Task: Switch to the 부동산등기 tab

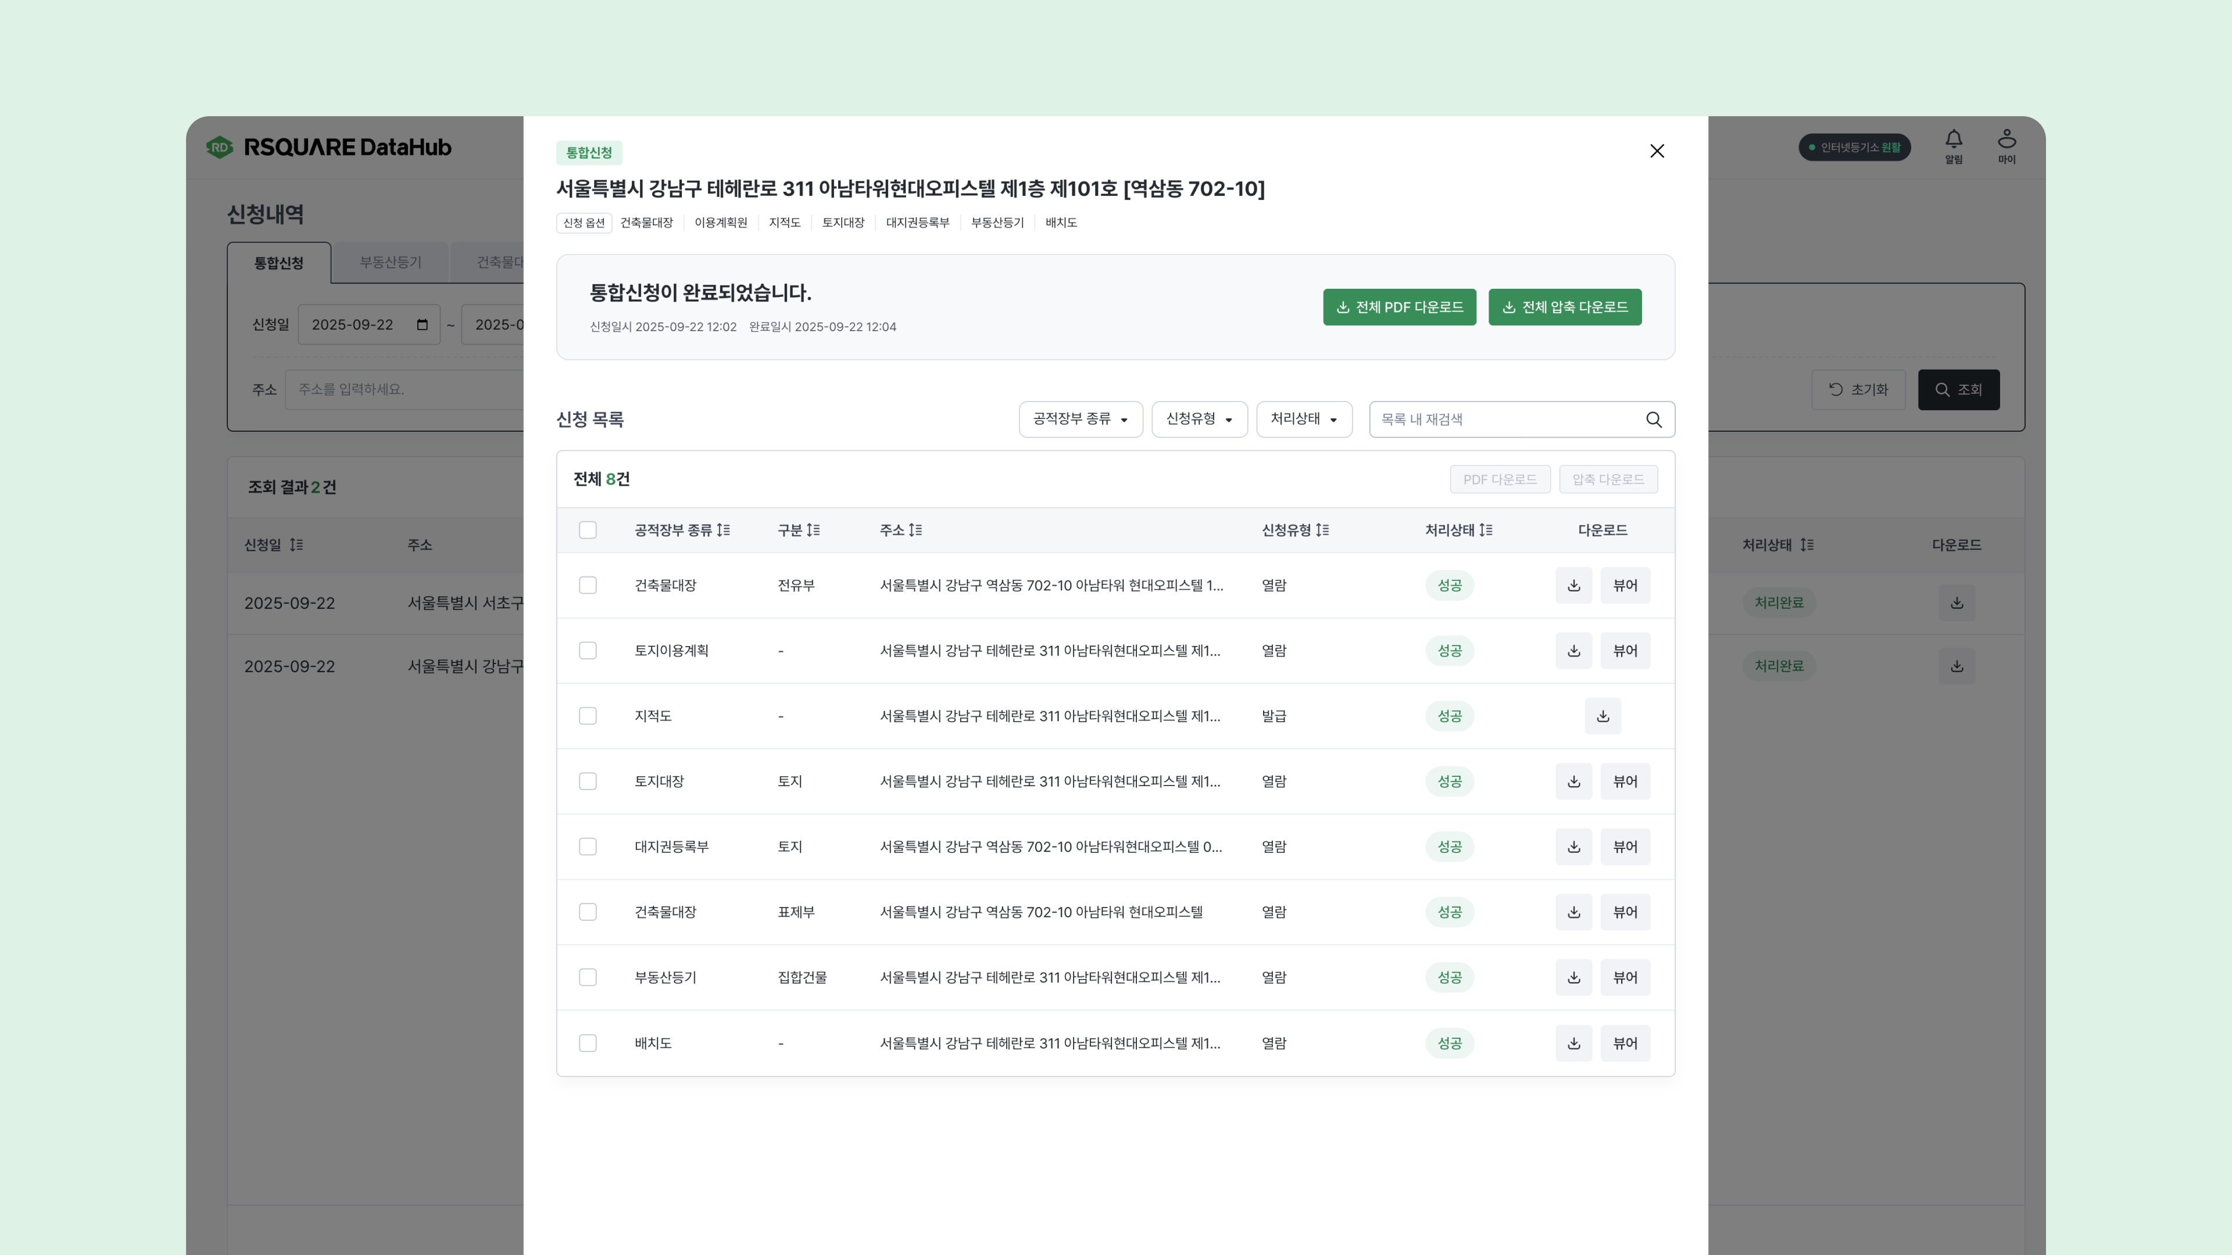Action: (x=390, y=263)
